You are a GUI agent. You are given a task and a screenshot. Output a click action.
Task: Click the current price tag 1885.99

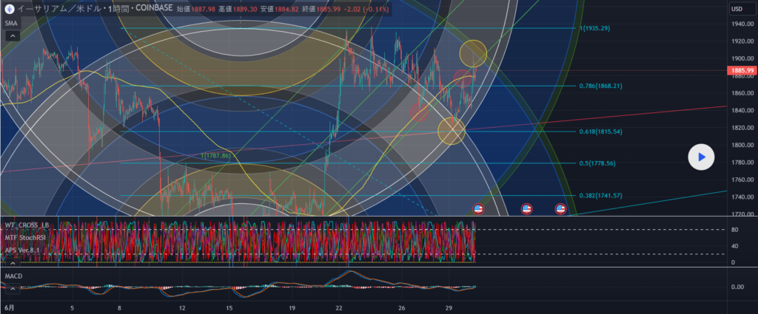pos(741,70)
